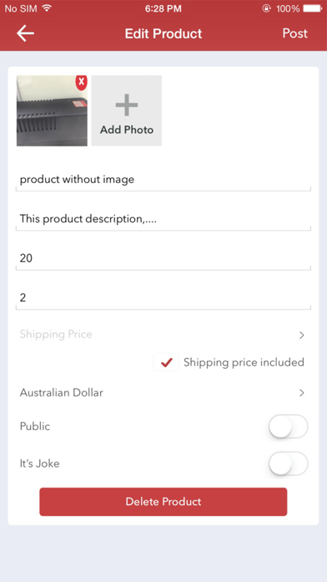This screenshot has width=327, height=582.
Task: Go back using the arrow icon
Action: pos(25,33)
